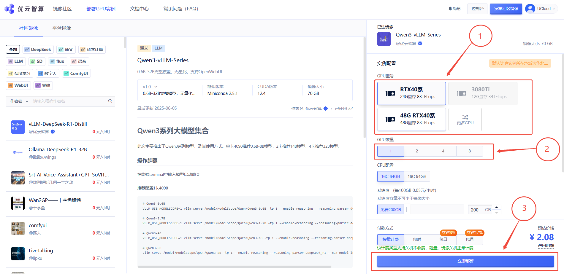Select 包月 payment method

(x=470, y=239)
